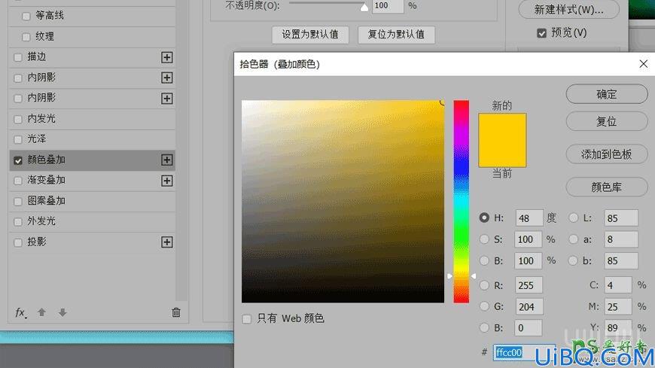Select the Lab a radio button
This screenshot has height=368, width=655.
(574, 239)
